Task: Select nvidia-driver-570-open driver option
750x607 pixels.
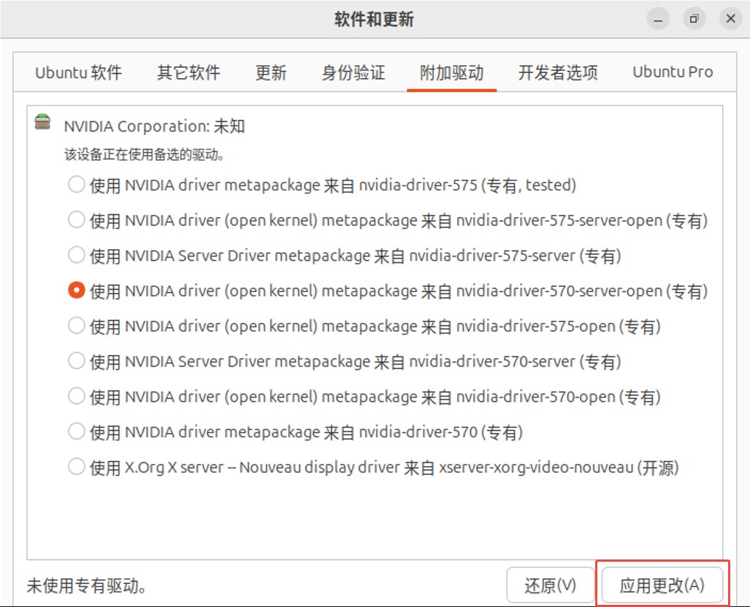Action: [x=76, y=396]
